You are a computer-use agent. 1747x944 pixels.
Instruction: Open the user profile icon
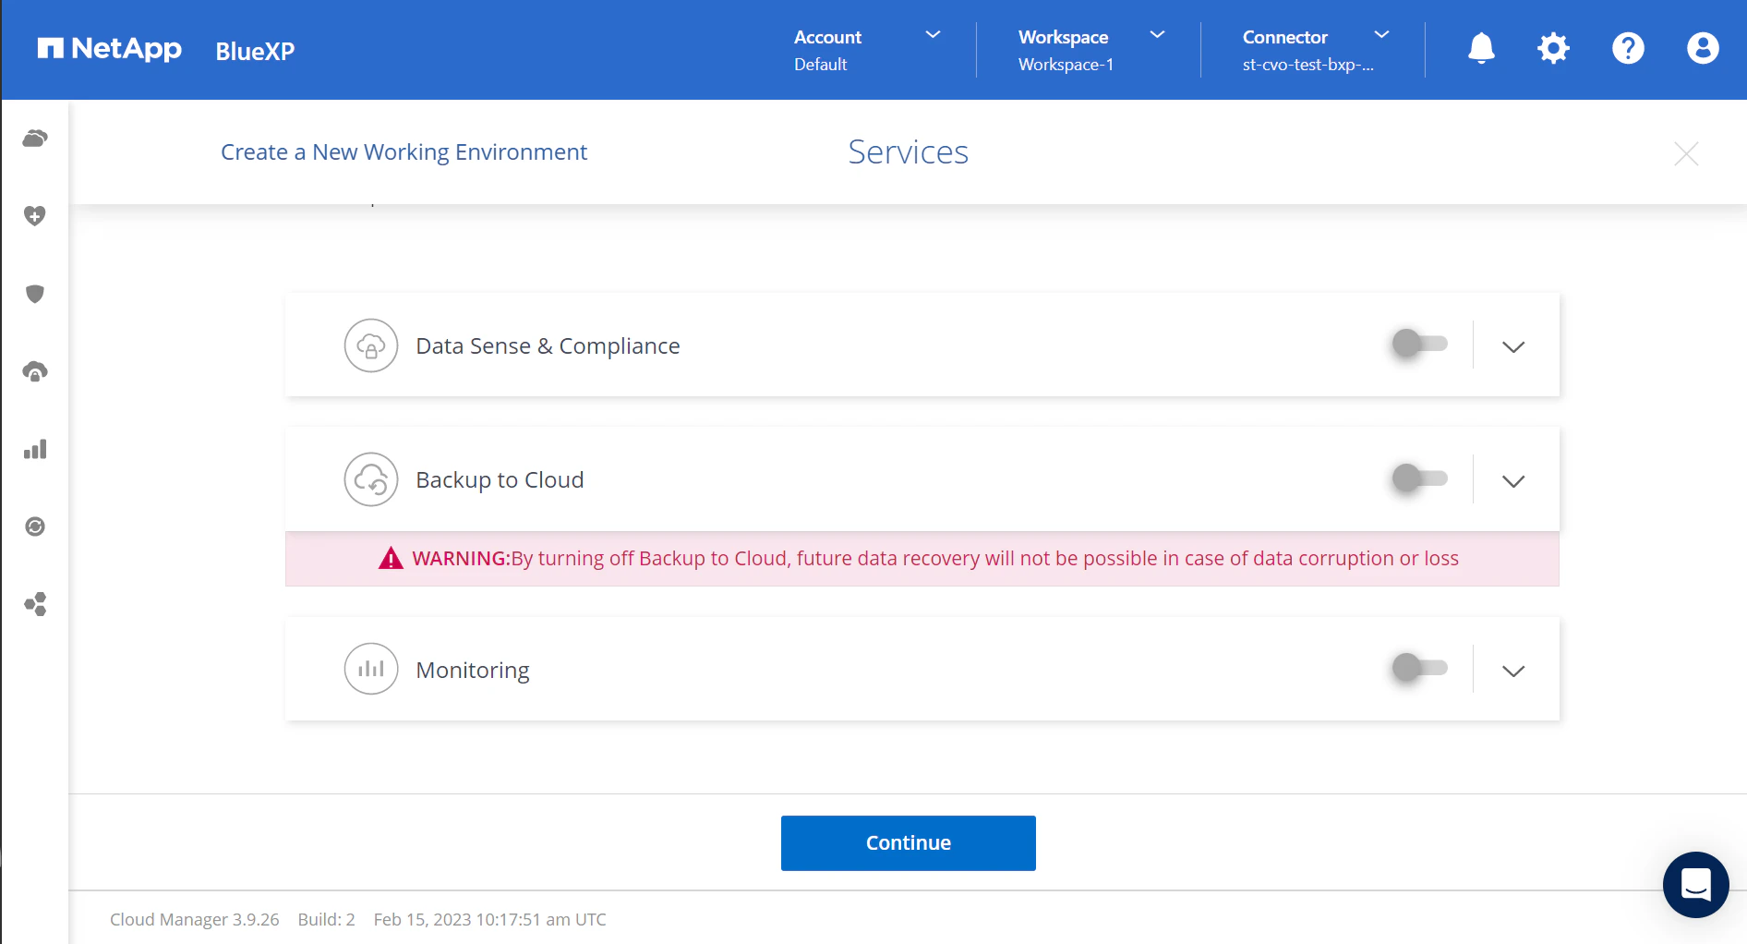1703,48
